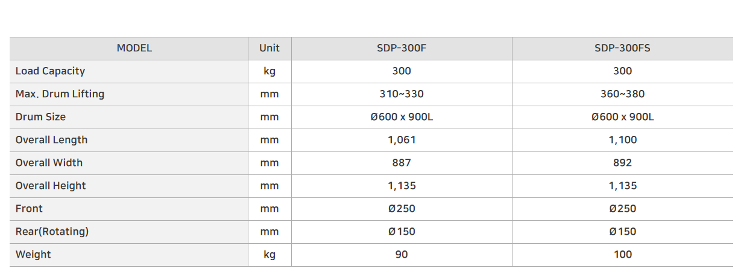Select the 892 overall width value
The height and width of the screenshot is (274, 741).
(622, 163)
